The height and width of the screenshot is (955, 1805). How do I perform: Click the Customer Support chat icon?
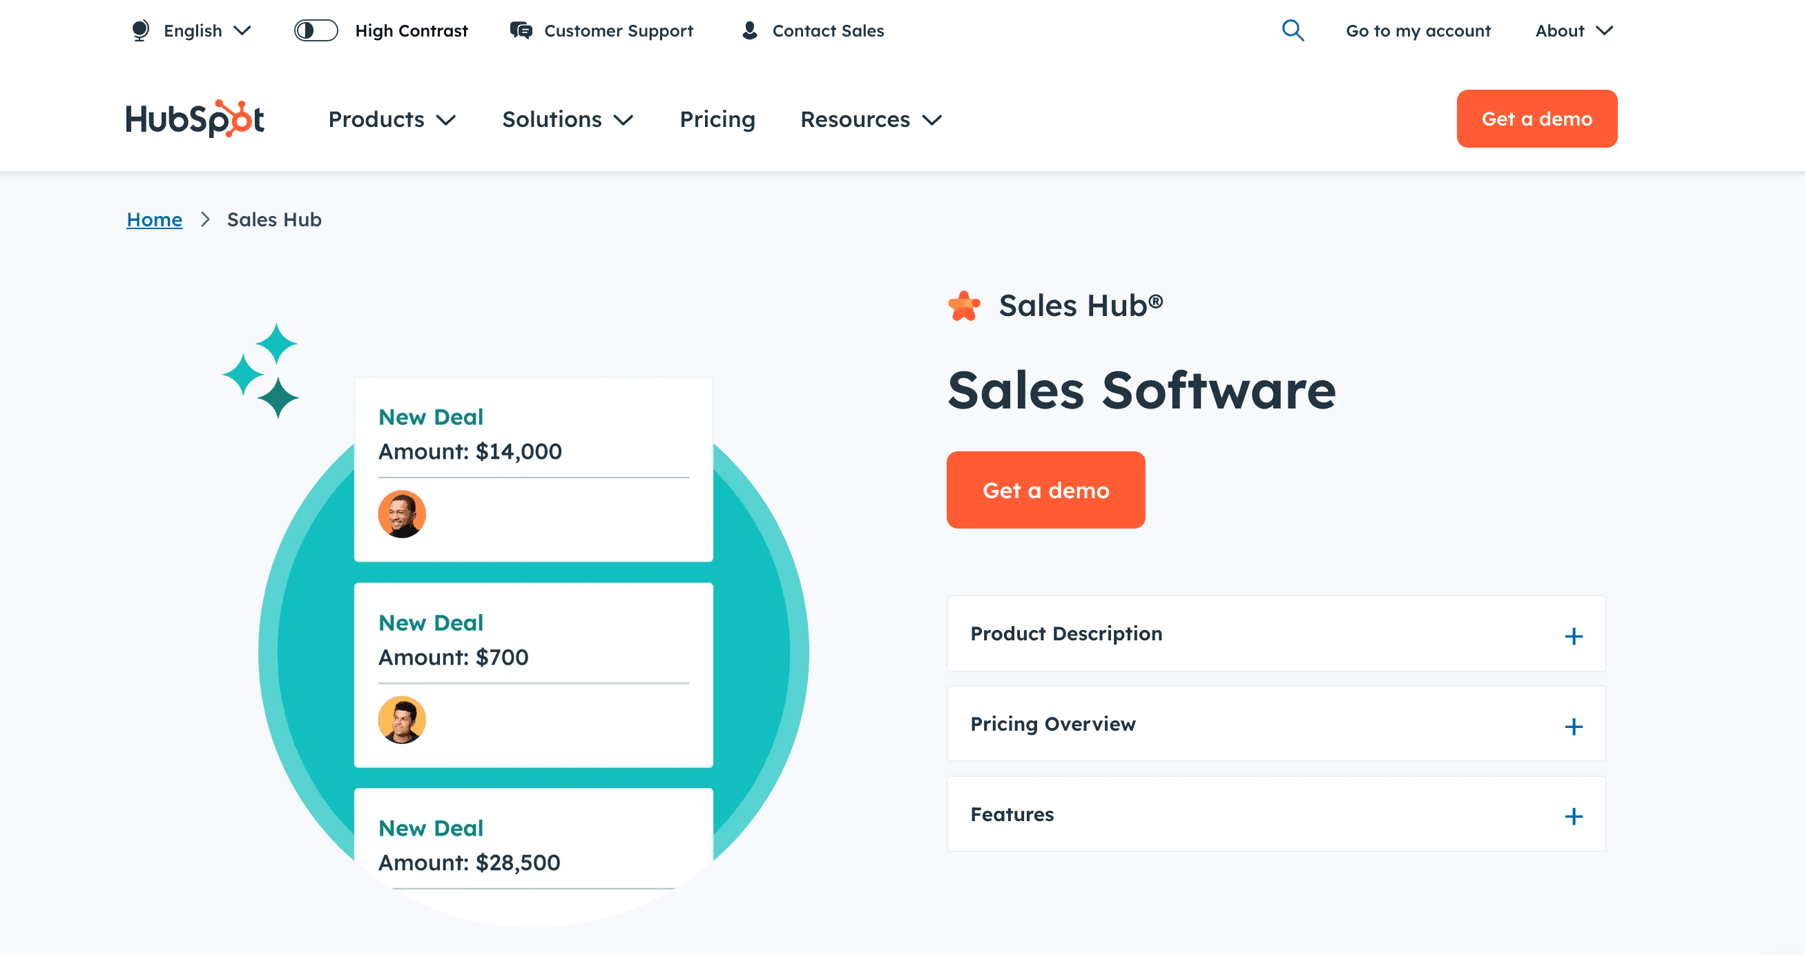(521, 31)
